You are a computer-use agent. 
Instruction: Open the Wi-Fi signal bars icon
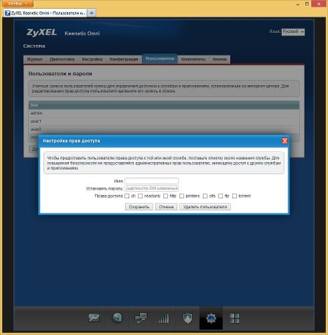click(x=164, y=318)
